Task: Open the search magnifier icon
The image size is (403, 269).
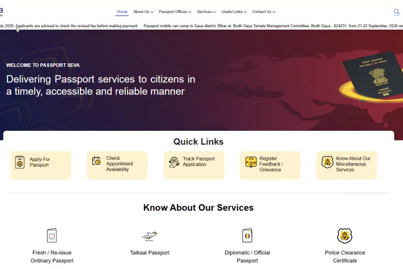Action: coord(396,12)
